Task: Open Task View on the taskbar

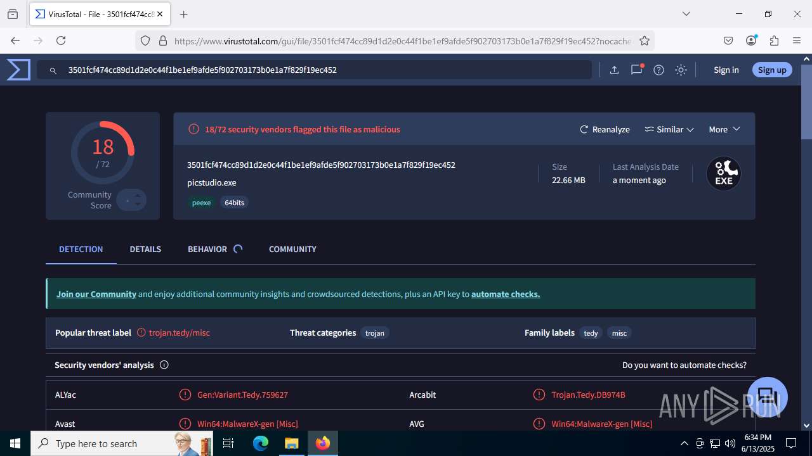Action: [229, 443]
